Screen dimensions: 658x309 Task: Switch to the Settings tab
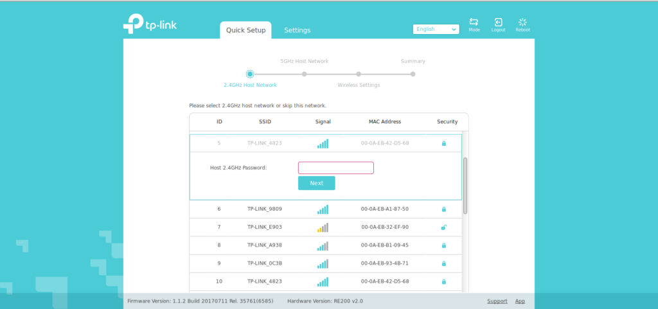(298, 30)
